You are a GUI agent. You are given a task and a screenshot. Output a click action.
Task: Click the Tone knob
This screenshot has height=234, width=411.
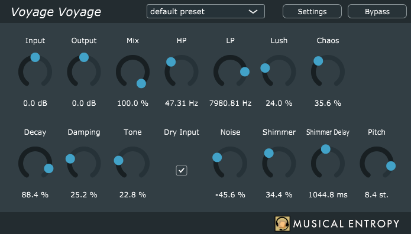tap(132, 162)
